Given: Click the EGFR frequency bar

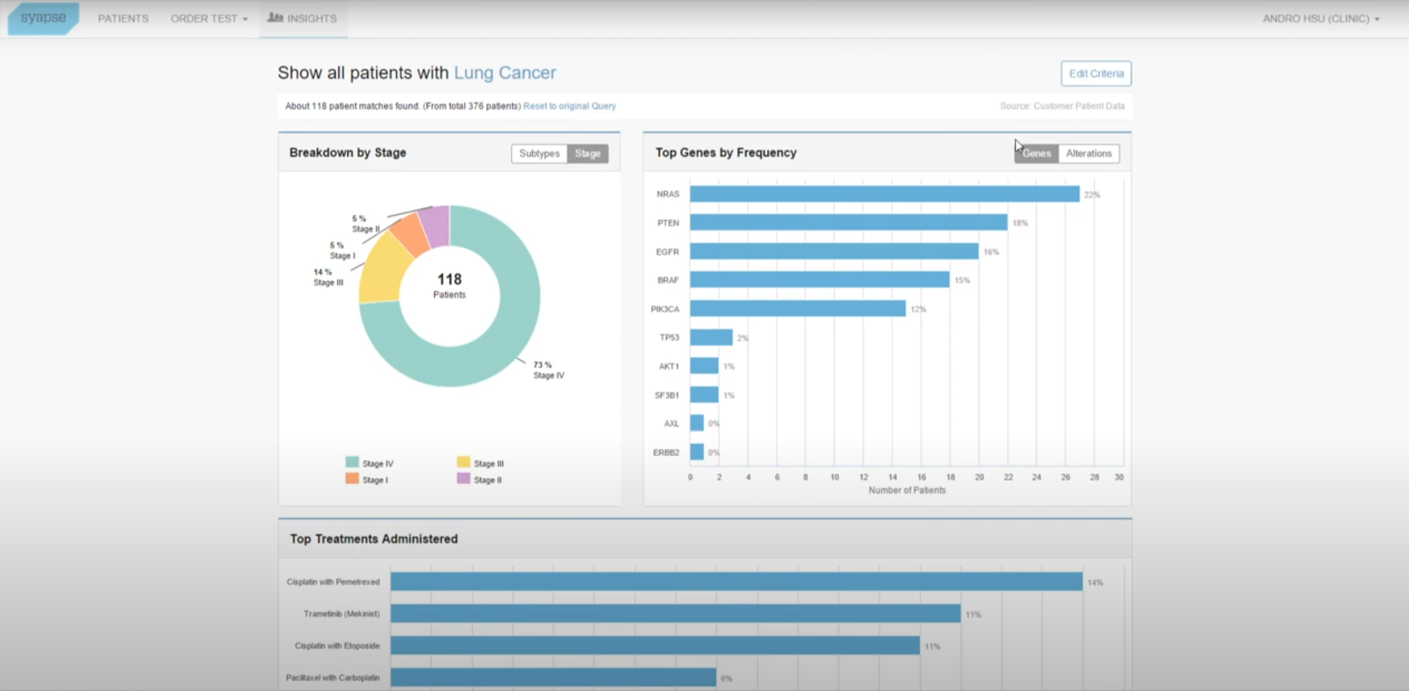Looking at the screenshot, I should [834, 252].
